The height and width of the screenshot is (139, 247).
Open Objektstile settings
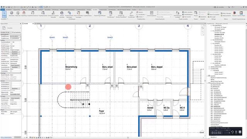pyautogui.click(x=18, y=14)
